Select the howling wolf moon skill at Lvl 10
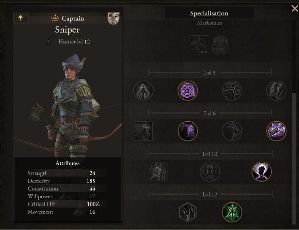The width and height of the screenshot is (299, 230). pos(261,172)
